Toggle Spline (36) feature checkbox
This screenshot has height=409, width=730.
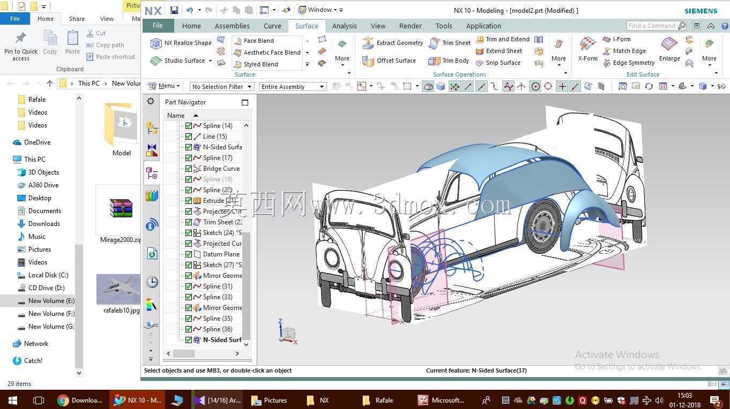[189, 329]
